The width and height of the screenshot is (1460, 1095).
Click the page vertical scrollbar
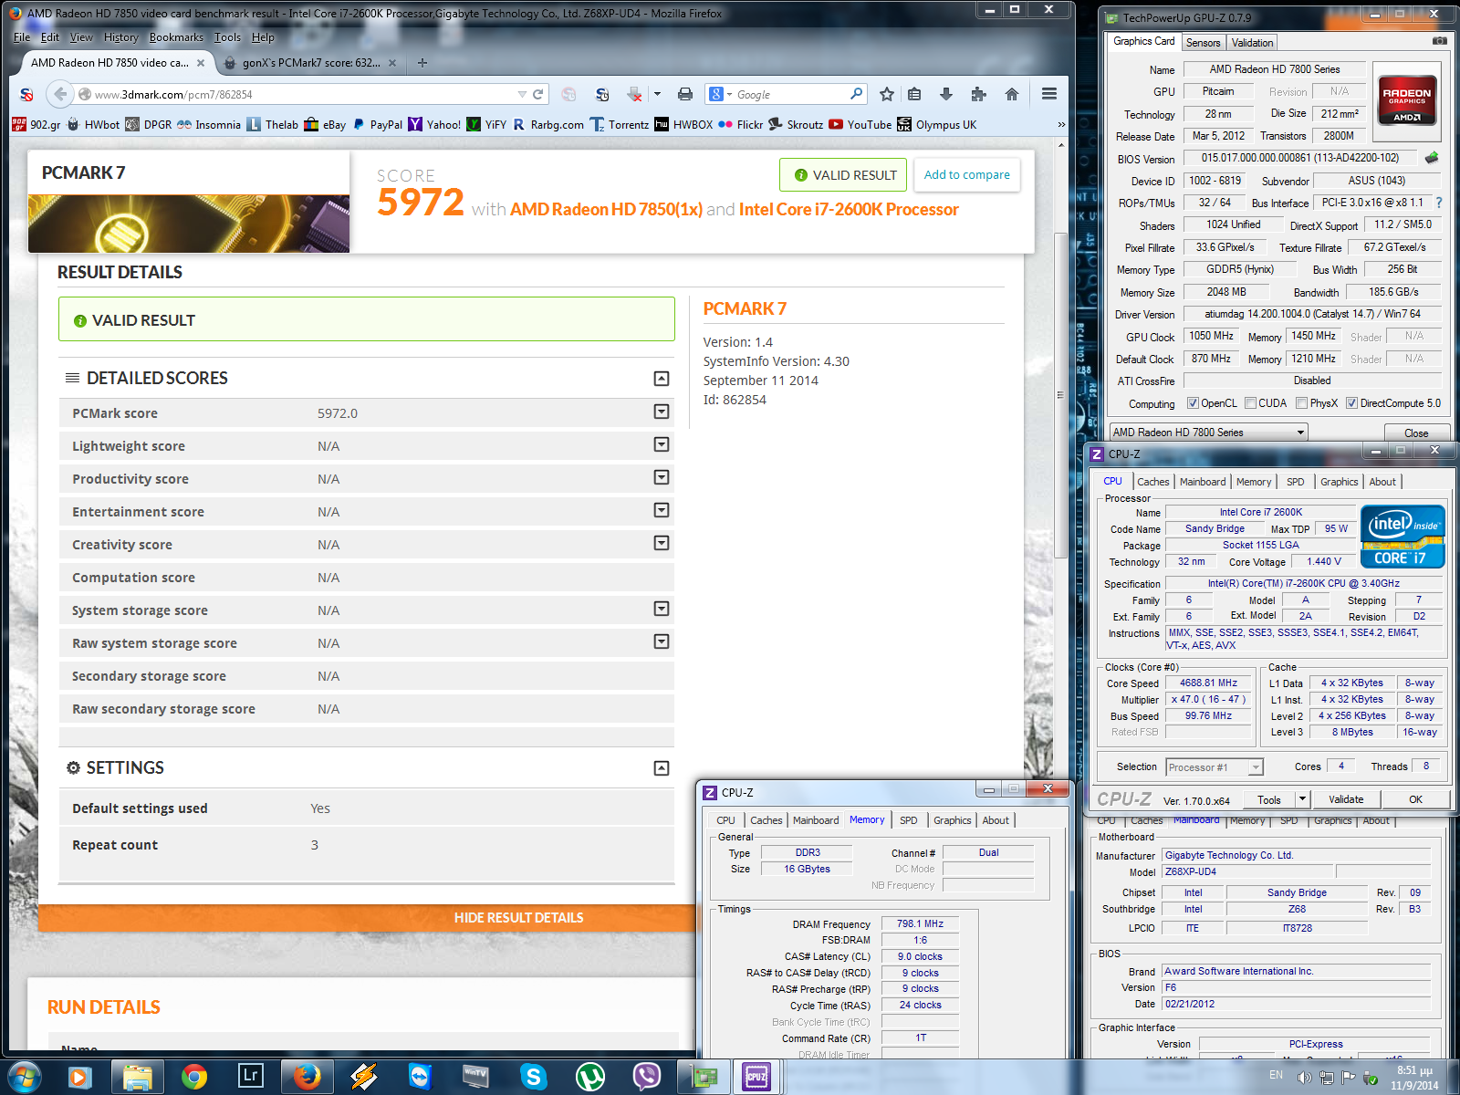[x=1060, y=394]
